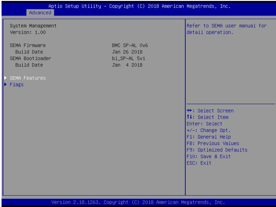
Task: Click the Jan 26 2018 build date
Action: (127, 52)
